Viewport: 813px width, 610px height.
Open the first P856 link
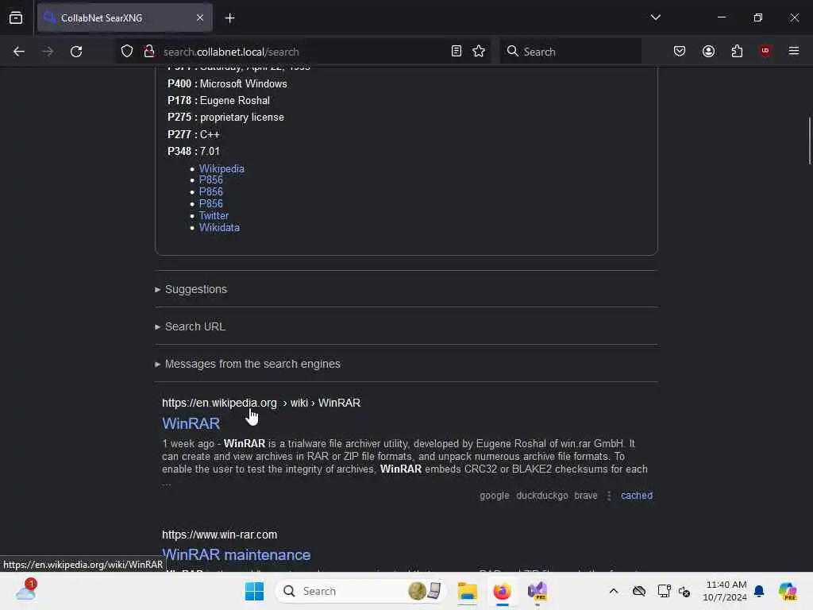pos(210,180)
